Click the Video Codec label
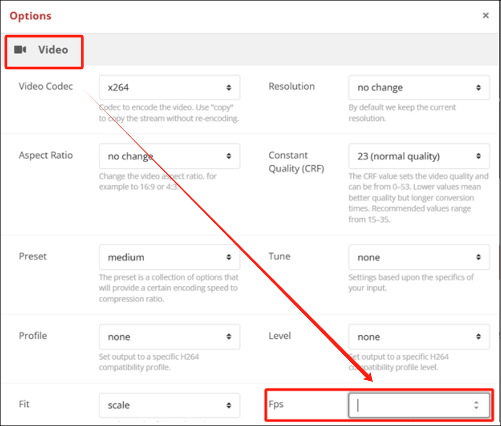The height and width of the screenshot is (426, 501). pos(46,87)
